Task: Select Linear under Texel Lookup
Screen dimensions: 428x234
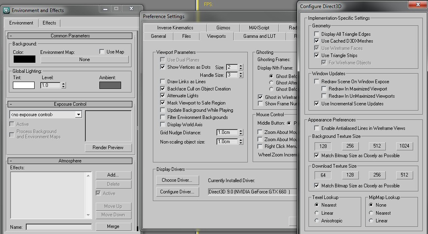Action: (x=317, y=213)
